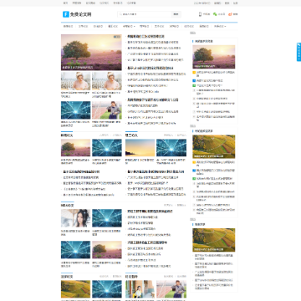Focus the search input box in header
The width and height of the screenshot is (301, 301).
(145, 14)
